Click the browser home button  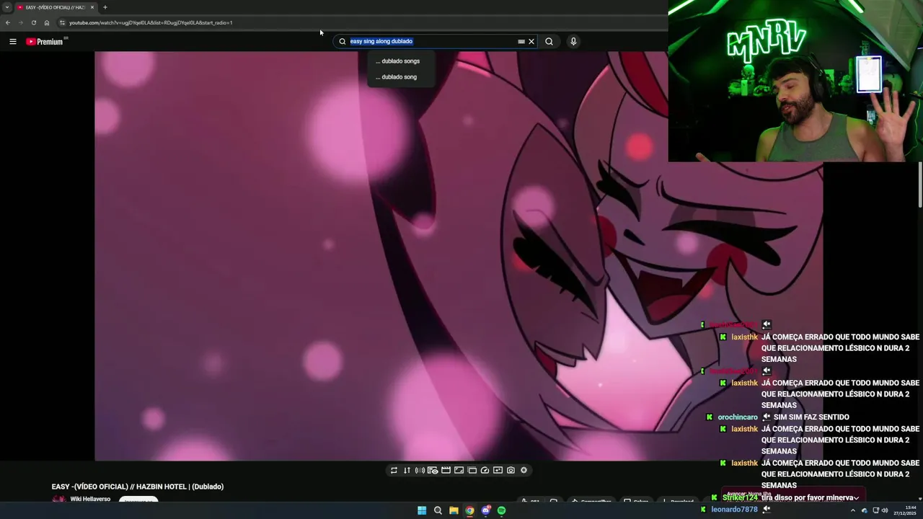(47, 22)
